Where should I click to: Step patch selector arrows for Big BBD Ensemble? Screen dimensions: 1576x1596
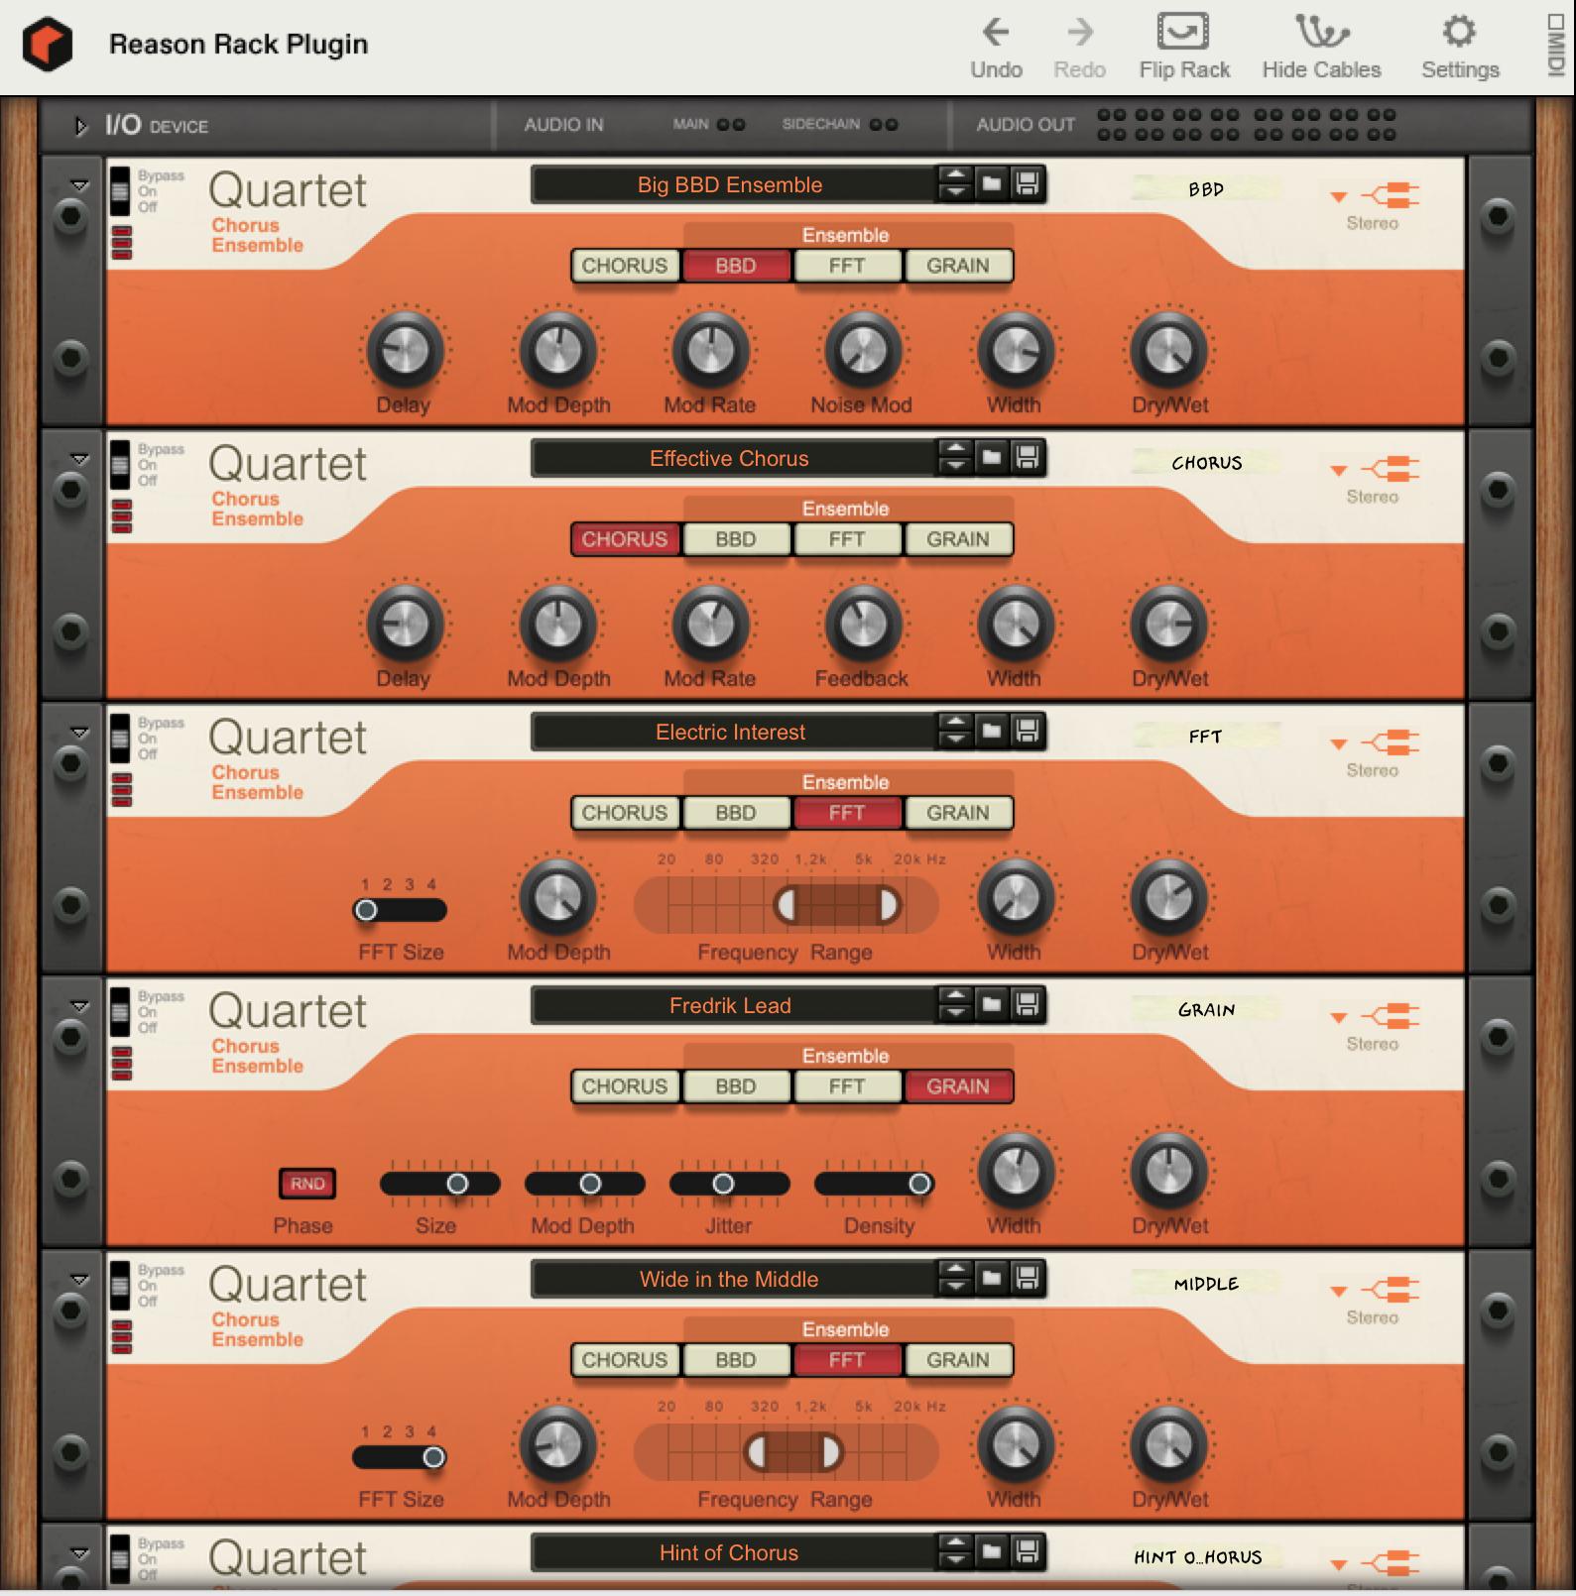[x=955, y=183]
